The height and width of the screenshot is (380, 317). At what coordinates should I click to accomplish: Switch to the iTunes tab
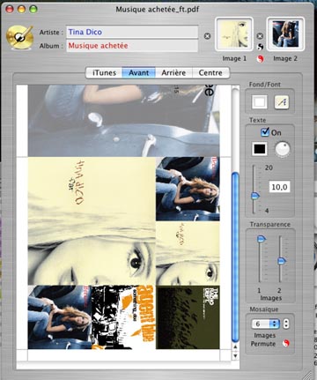104,72
